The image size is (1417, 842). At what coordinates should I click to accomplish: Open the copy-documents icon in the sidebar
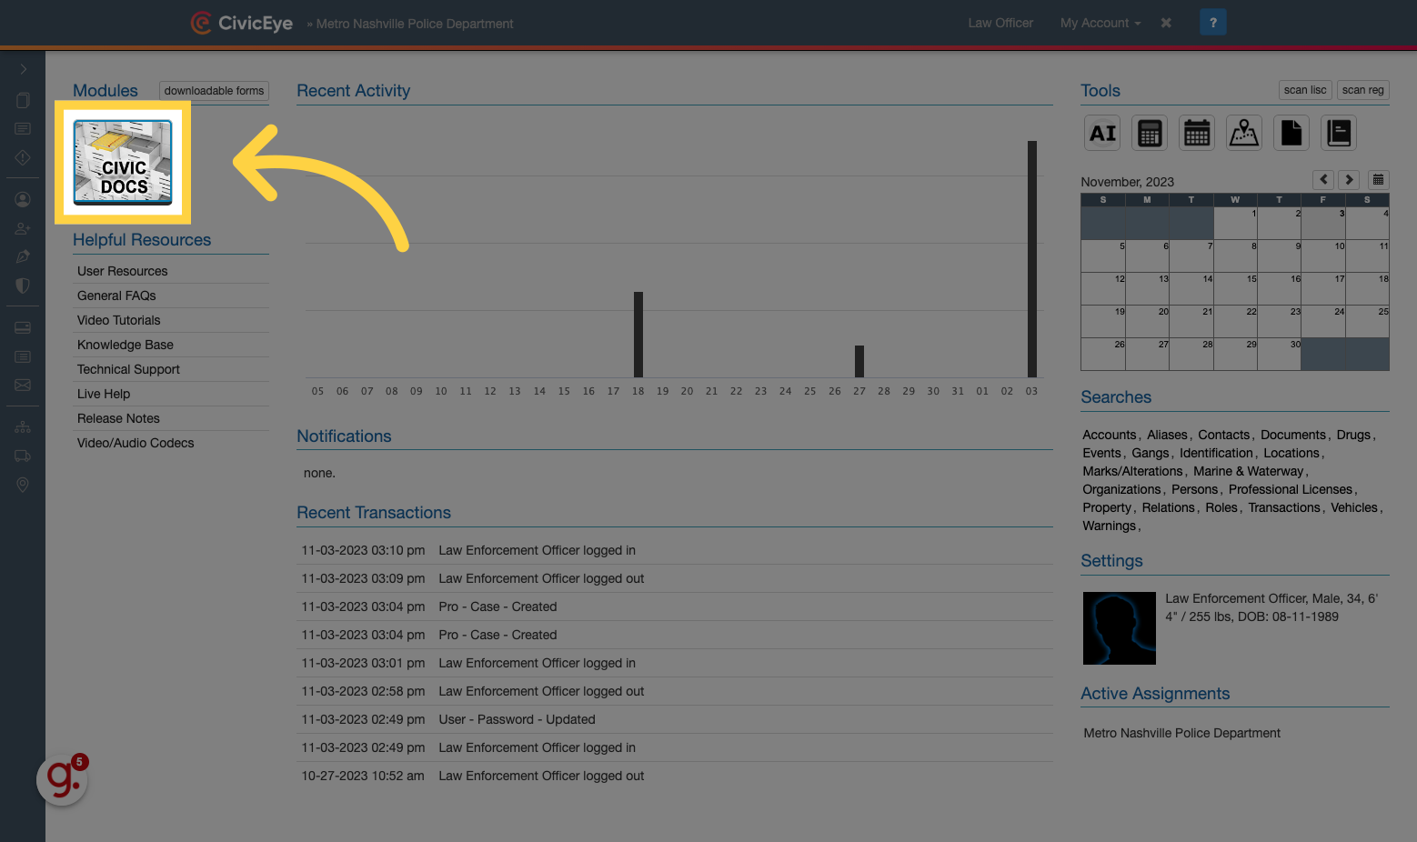pyautogui.click(x=23, y=100)
